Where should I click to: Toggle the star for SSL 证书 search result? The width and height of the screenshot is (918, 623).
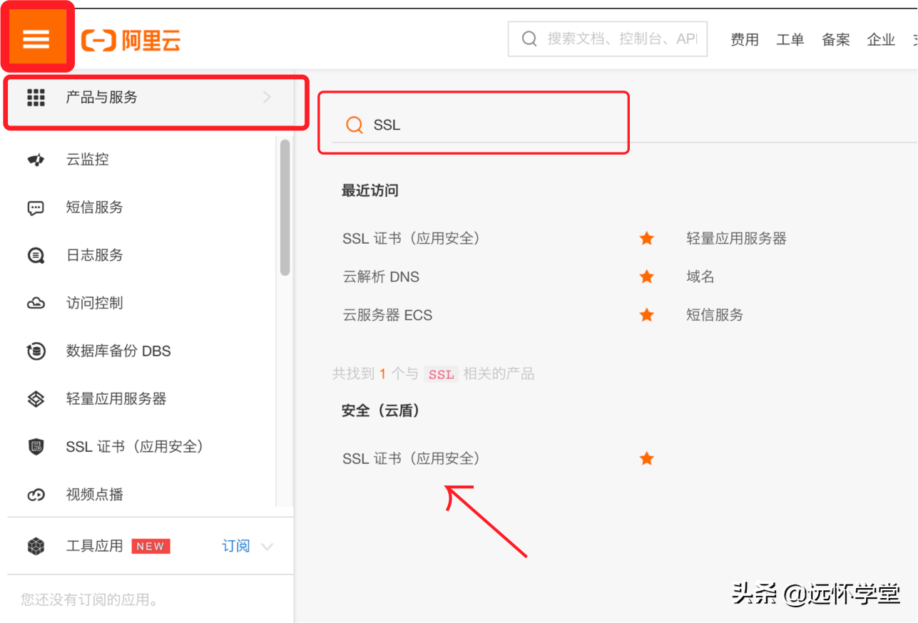[647, 458]
